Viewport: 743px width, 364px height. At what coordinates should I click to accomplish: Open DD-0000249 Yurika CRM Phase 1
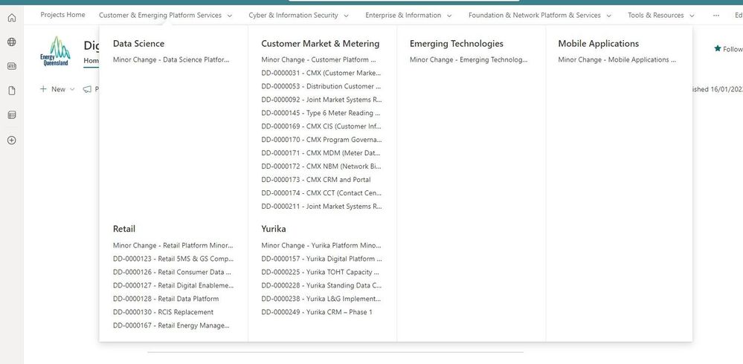[317, 312]
